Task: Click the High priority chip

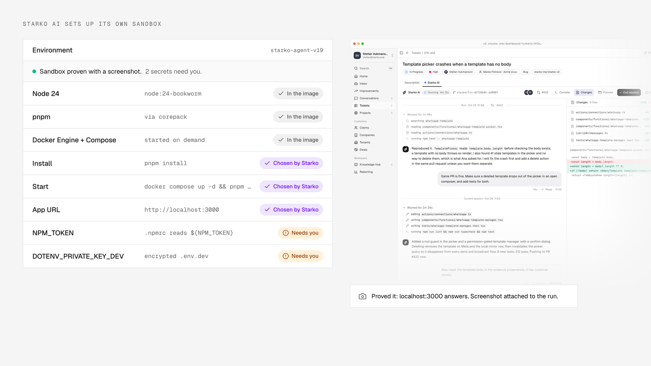Action: [x=434, y=72]
